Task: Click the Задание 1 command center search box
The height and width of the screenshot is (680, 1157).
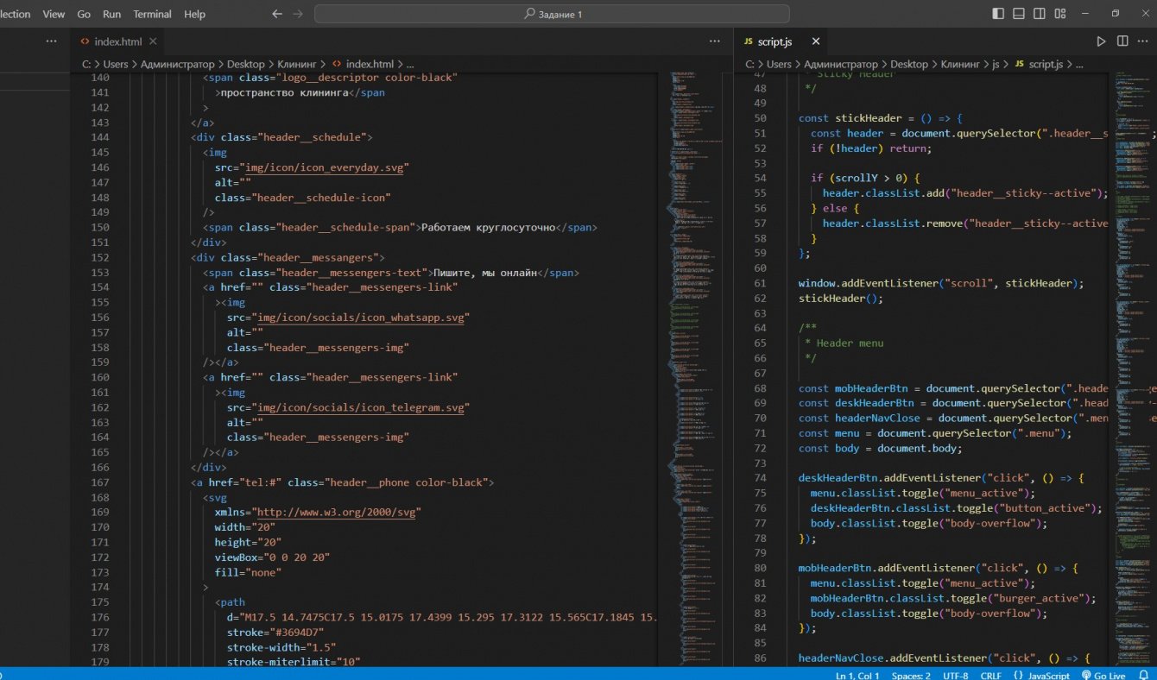Action: [x=552, y=14]
